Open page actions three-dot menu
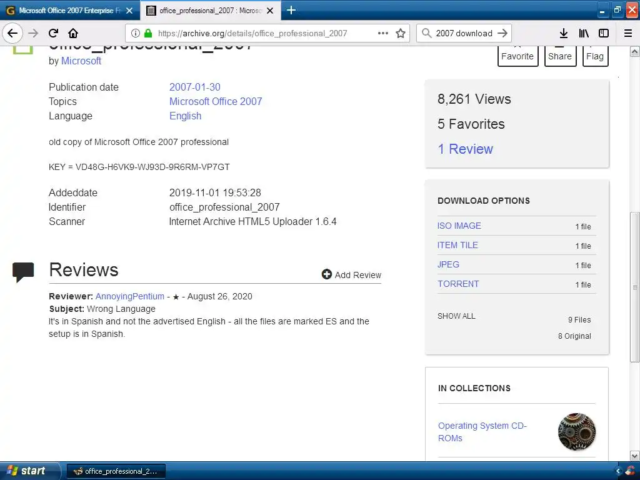 point(383,33)
